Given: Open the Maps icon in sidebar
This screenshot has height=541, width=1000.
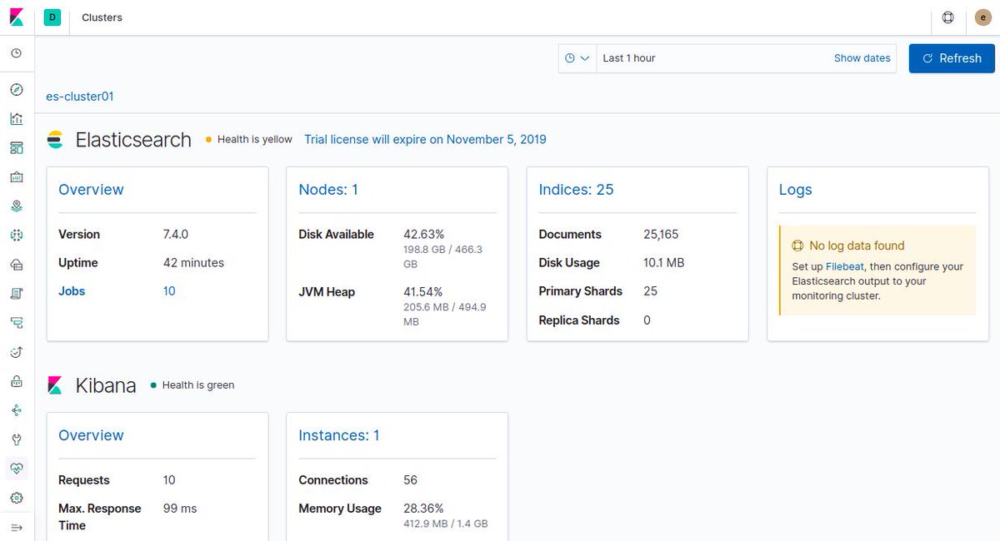Looking at the screenshot, I should [17, 206].
